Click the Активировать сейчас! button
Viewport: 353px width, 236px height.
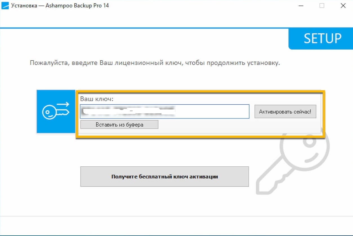click(x=285, y=111)
